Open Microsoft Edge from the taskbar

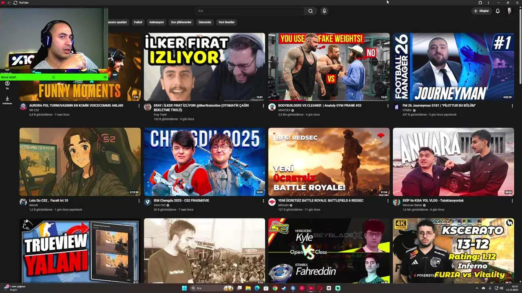[257, 288]
